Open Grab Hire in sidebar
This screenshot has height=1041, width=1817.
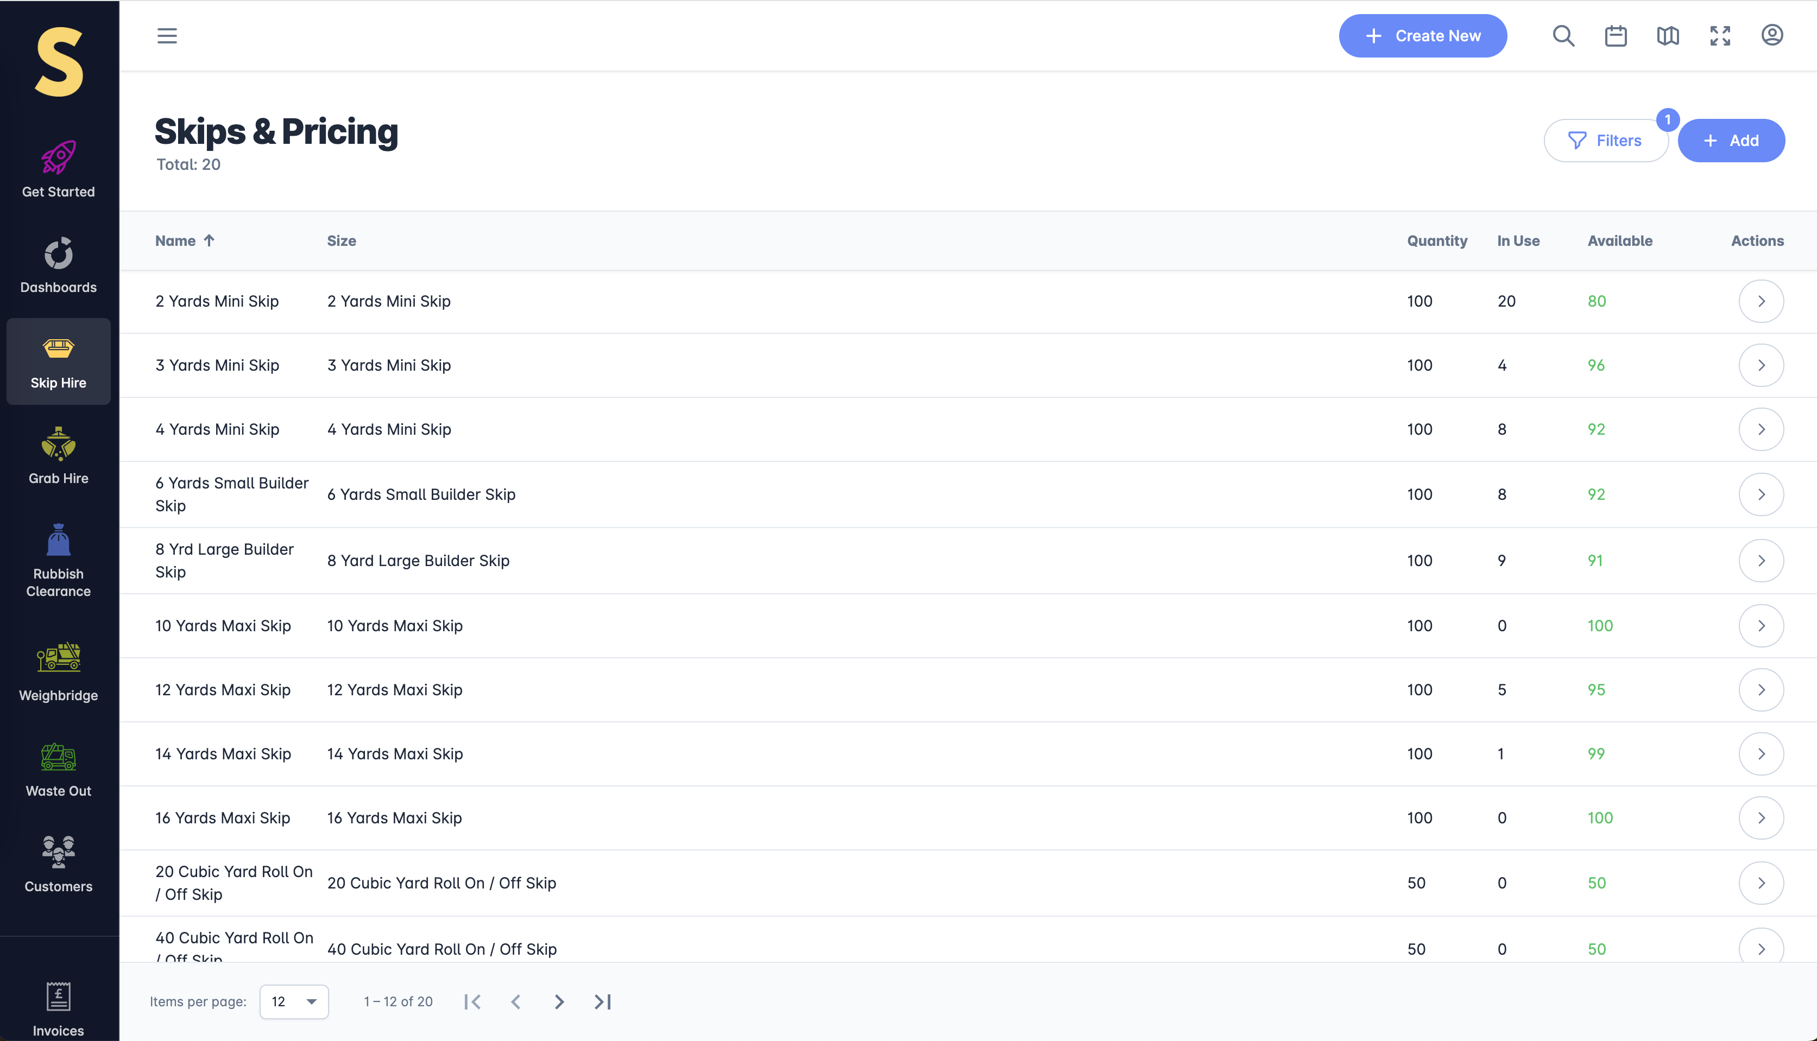tap(58, 456)
